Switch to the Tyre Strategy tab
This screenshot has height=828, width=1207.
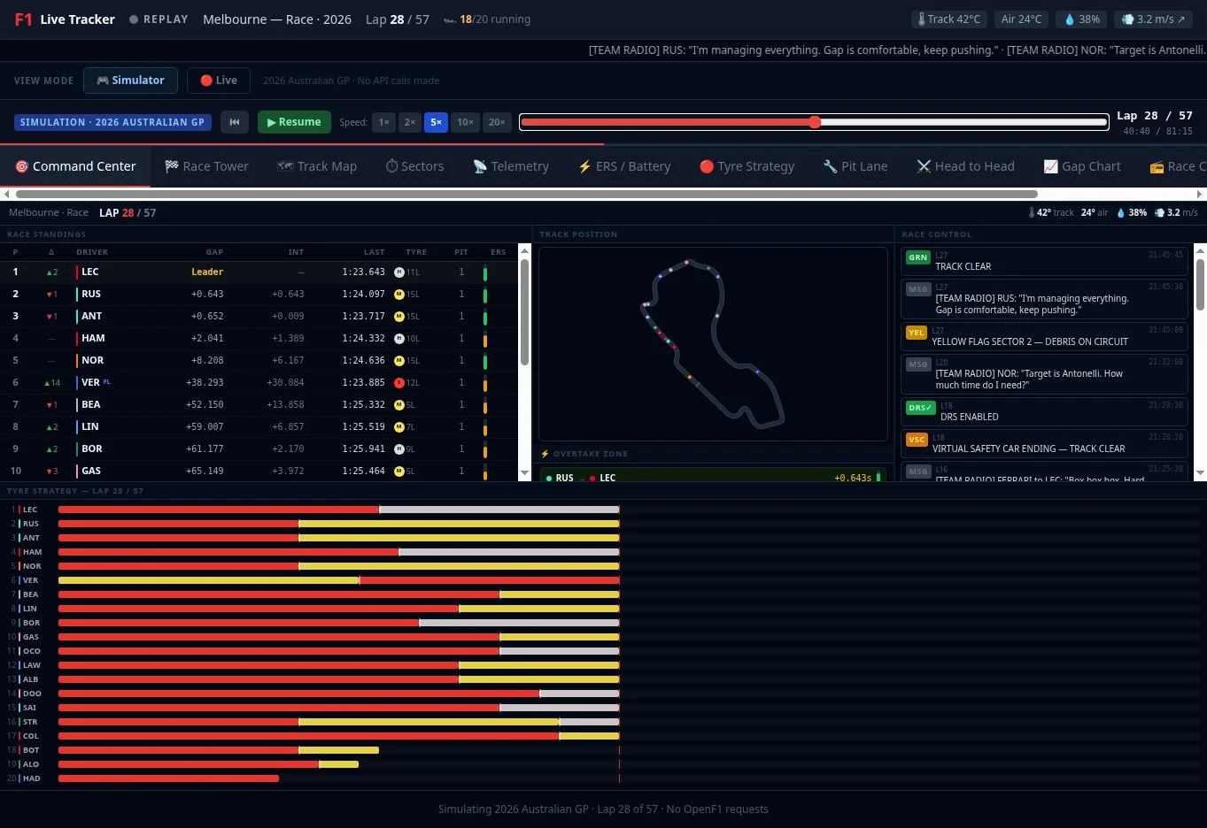click(x=747, y=166)
